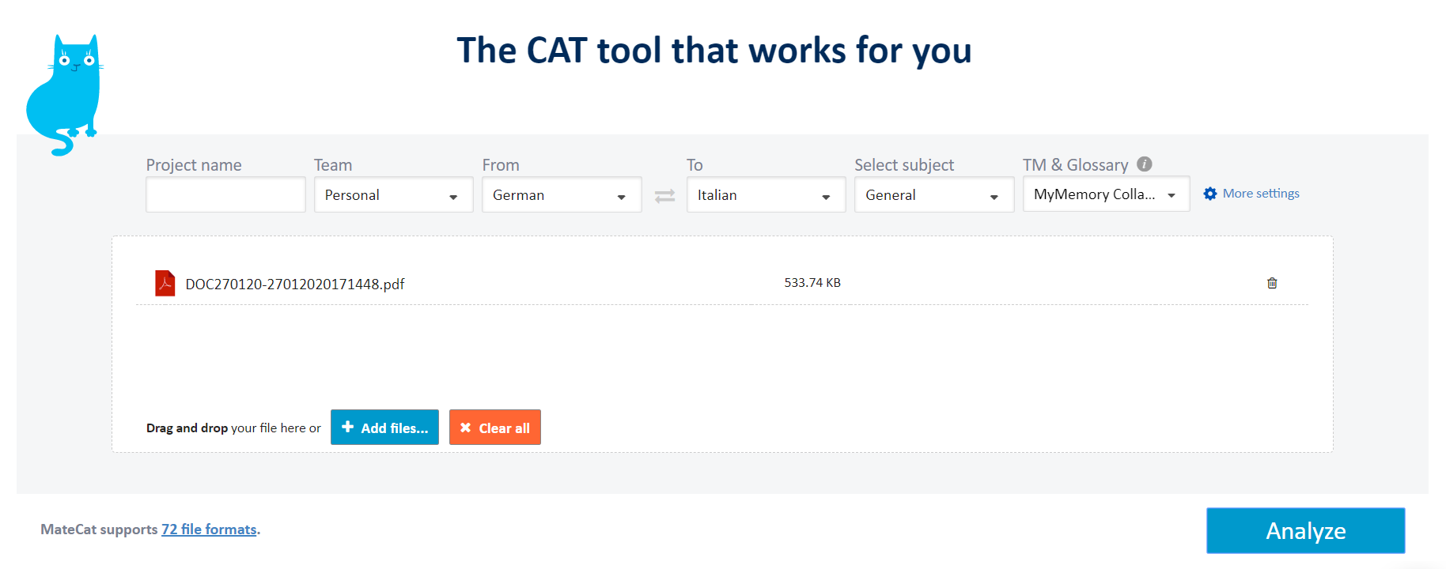The height and width of the screenshot is (569, 1446).
Task: Open the MyMemory TM & Glossary dropdown
Action: tap(1105, 194)
